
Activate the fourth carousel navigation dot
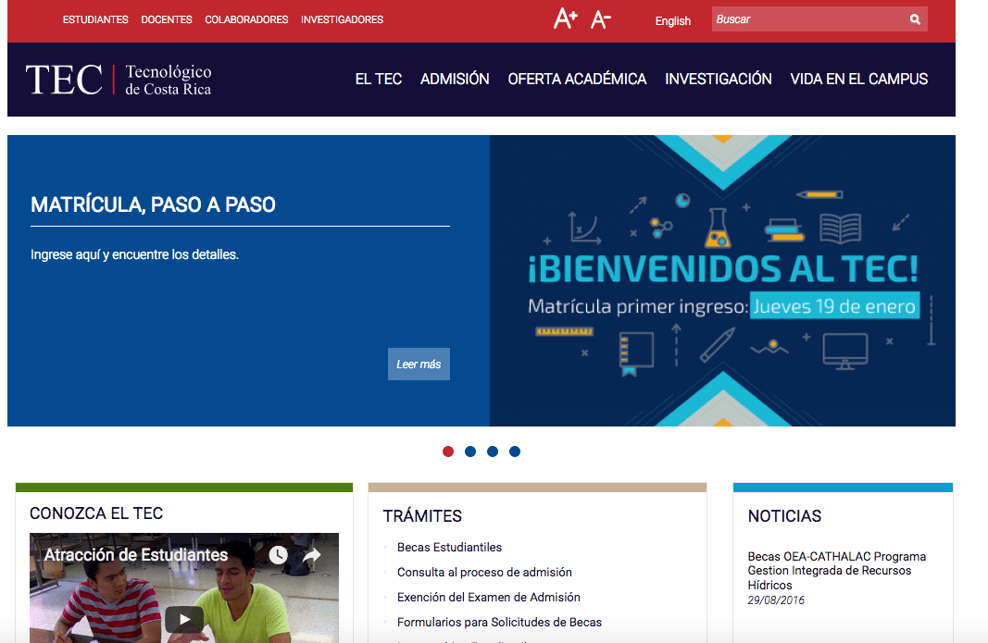point(515,451)
